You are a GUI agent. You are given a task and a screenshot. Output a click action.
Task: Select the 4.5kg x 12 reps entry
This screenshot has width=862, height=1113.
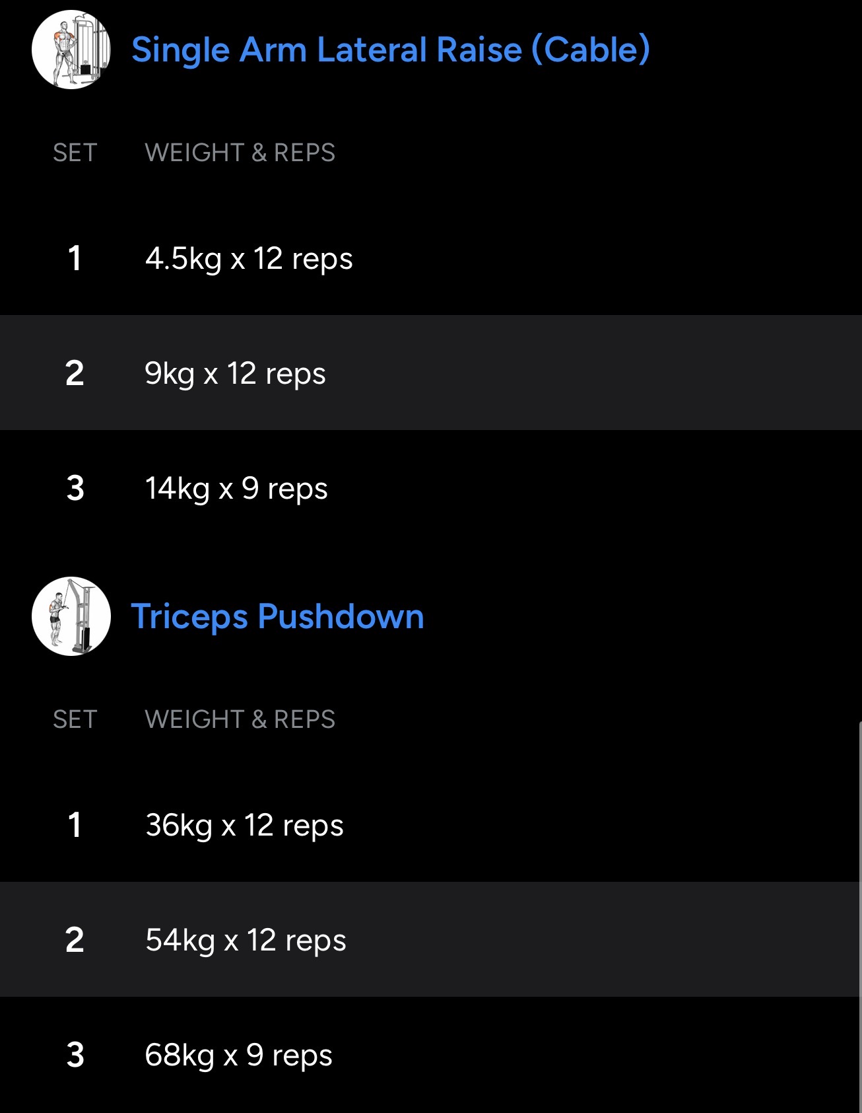click(249, 258)
